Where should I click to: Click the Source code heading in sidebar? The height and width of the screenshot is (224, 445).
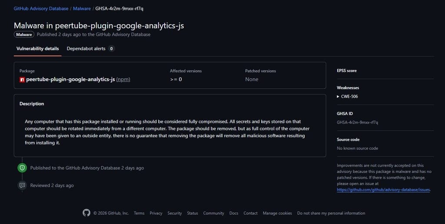[348, 139]
